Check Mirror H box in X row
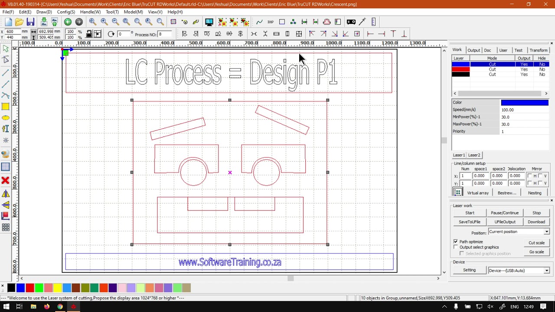 530,176
